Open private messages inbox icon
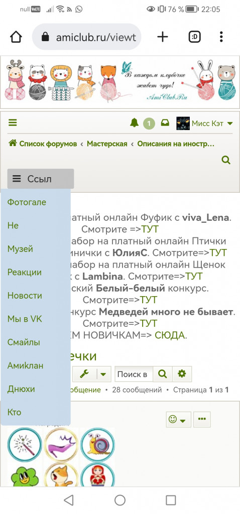Image resolution: width=240 pixels, height=514 pixels. coord(165,123)
